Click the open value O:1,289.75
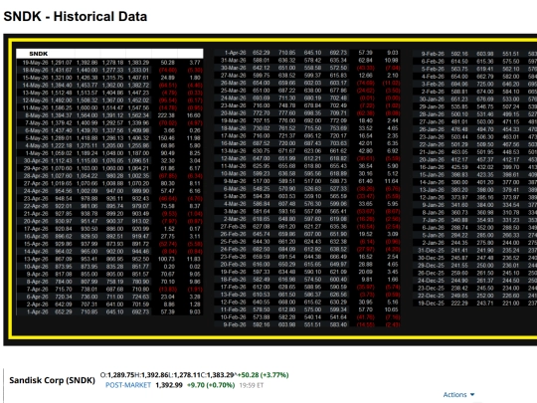 [117, 375]
